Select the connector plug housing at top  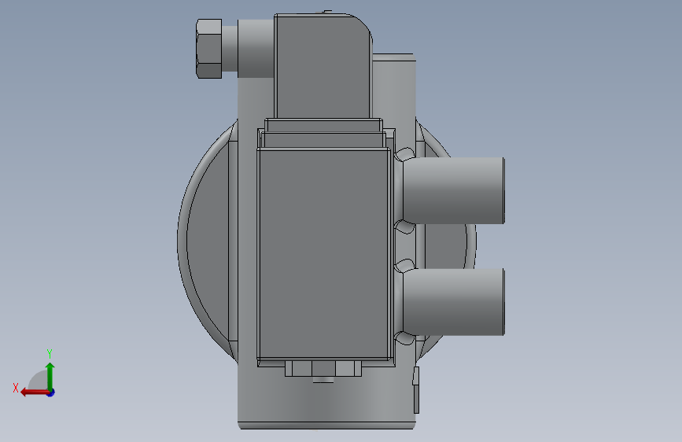pos(323,66)
